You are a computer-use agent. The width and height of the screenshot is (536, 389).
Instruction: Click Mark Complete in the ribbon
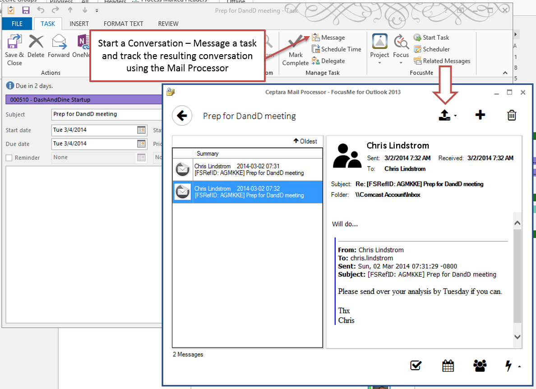296,51
